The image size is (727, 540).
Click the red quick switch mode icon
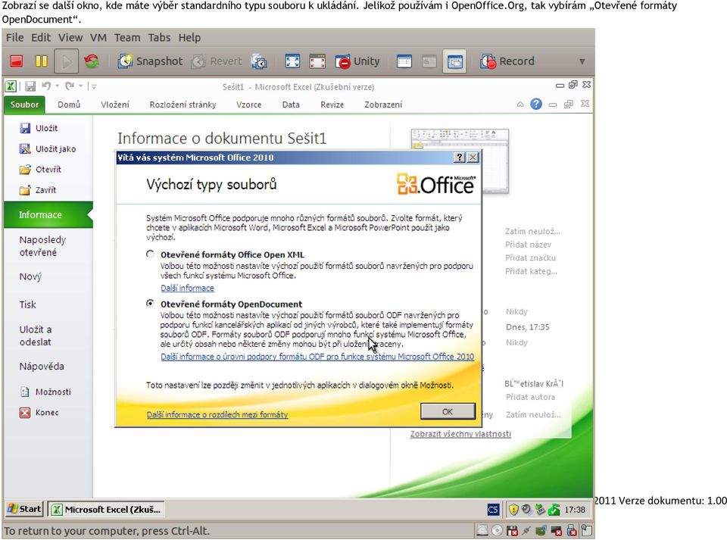[317, 61]
